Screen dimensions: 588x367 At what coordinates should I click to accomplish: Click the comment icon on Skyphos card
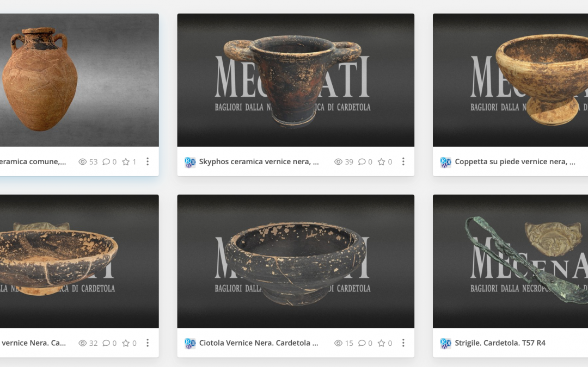(x=362, y=162)
